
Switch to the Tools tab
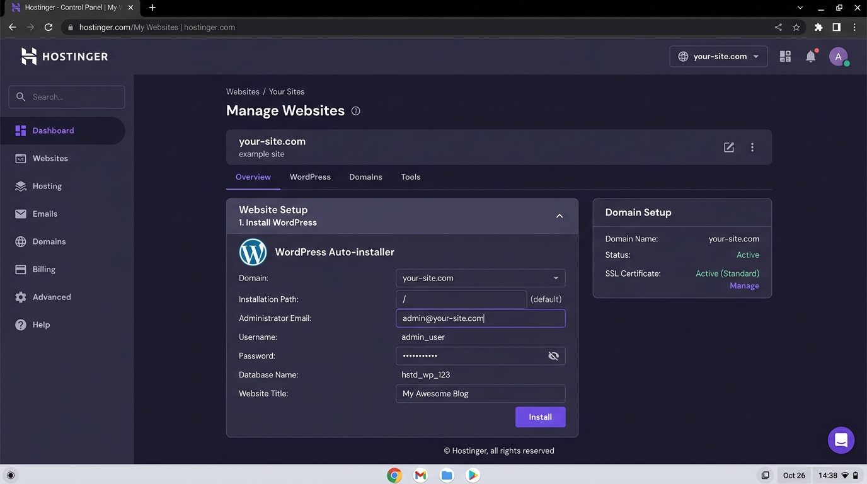[411, 177]
